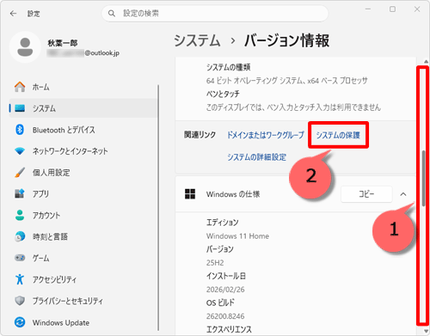
Task: Click the エクスペリエンス label
Action: click(x=229, y=329)
